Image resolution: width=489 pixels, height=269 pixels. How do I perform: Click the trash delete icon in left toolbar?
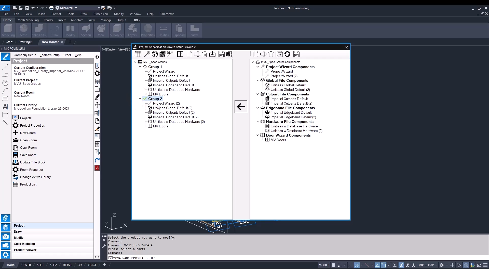pyautogui.click(x=205, y=54)
